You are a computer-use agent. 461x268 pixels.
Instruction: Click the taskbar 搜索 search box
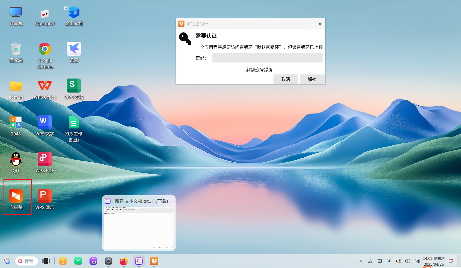point(27,261)
